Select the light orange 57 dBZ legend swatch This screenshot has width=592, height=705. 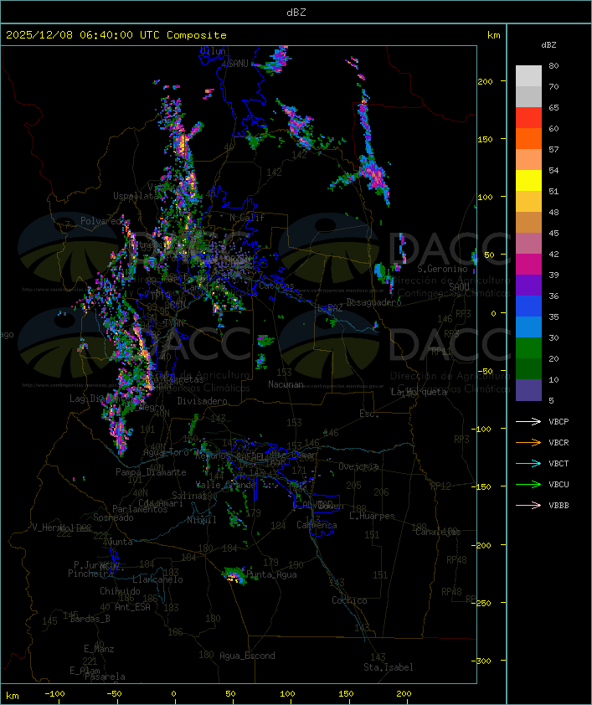click(x=528, y=160)
